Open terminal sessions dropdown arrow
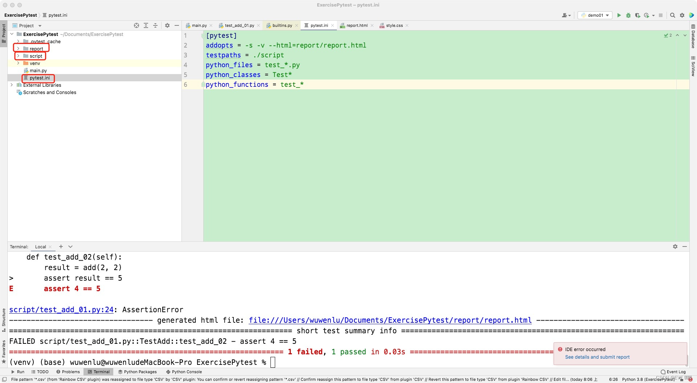The image size is (697, 383). click(70, 246)
